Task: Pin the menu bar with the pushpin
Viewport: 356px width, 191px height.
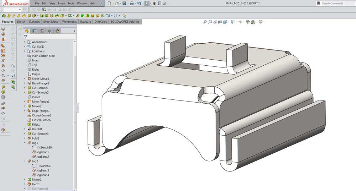Action: click(x=102, y=3)
